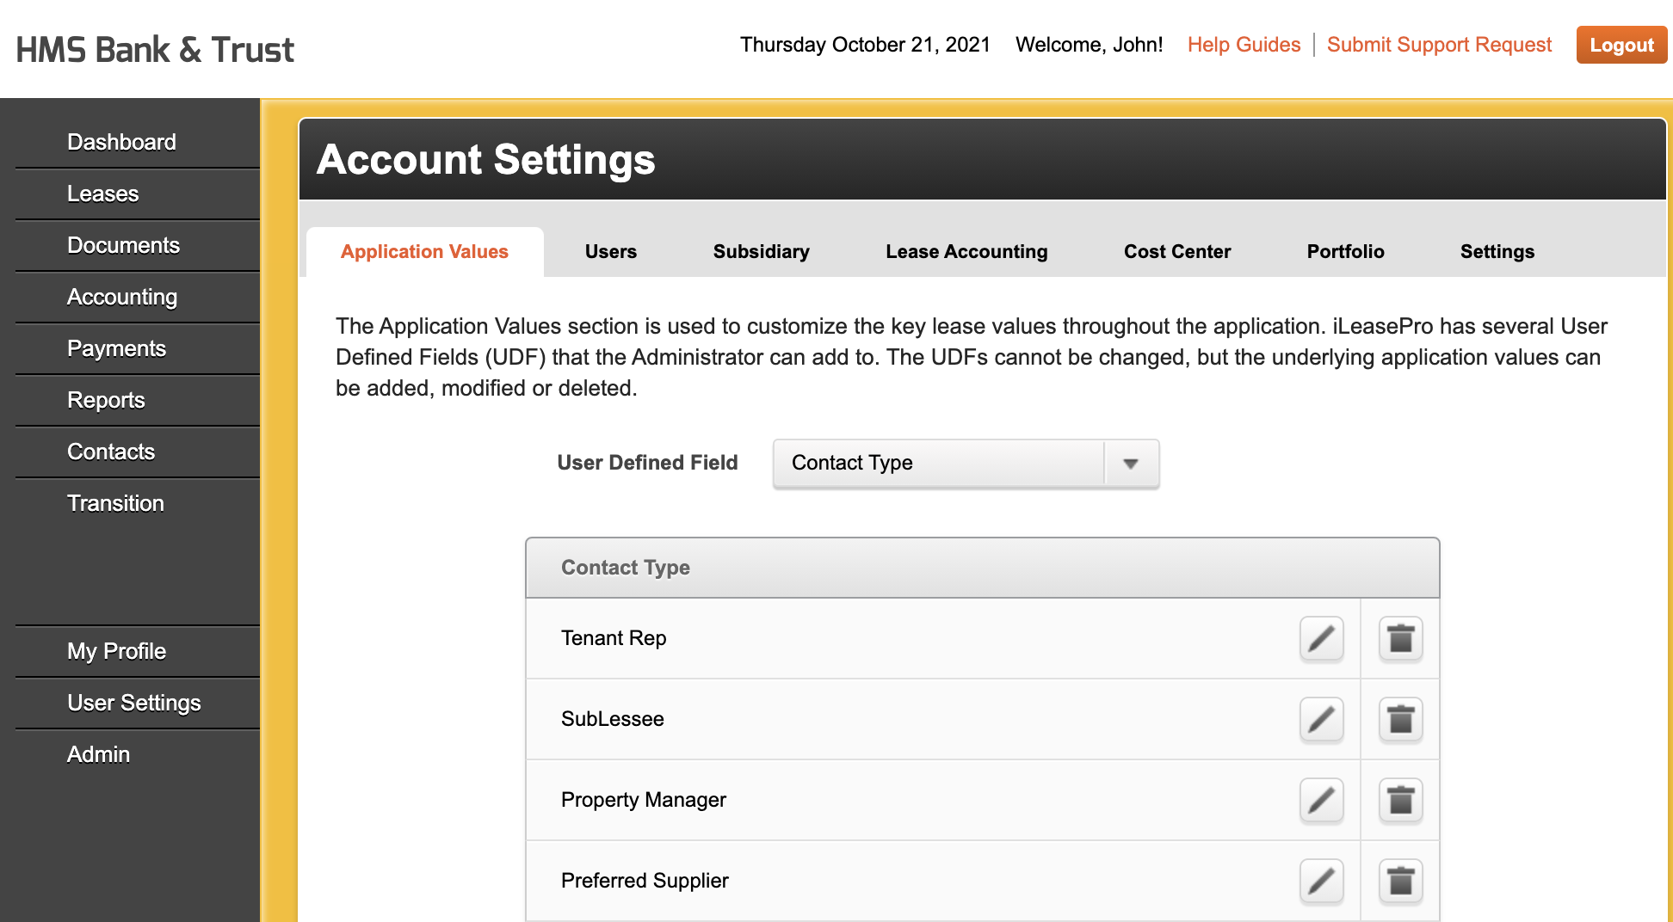Viewport: 1673px width, 922px height.
Task: Edit the Property Manager entry
Action: click(1321, 800)
